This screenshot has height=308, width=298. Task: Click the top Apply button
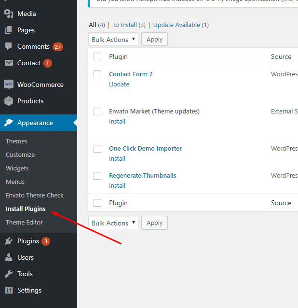pyautogui.click(x=155, y=40)
